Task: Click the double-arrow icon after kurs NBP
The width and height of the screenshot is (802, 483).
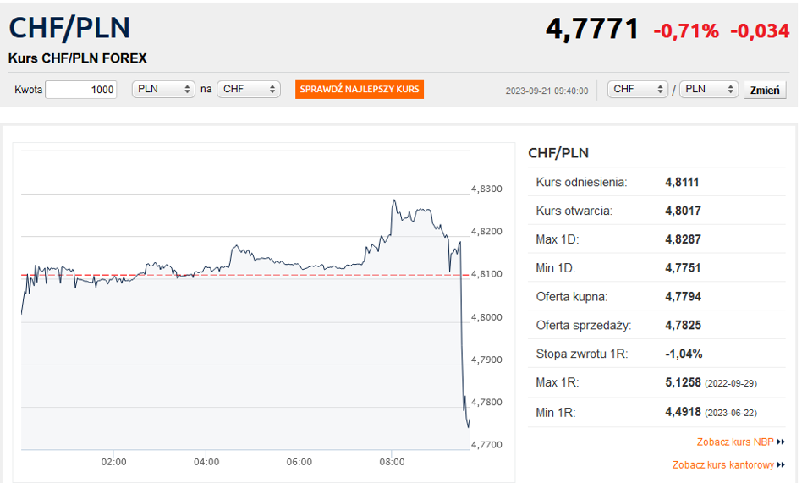Action: (781, 442)
